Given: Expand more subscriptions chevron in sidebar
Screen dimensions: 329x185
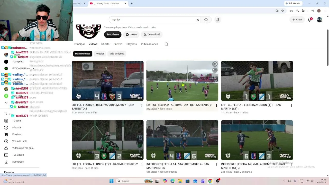Looking at the screenshot, I should click(x=6, y=103).
